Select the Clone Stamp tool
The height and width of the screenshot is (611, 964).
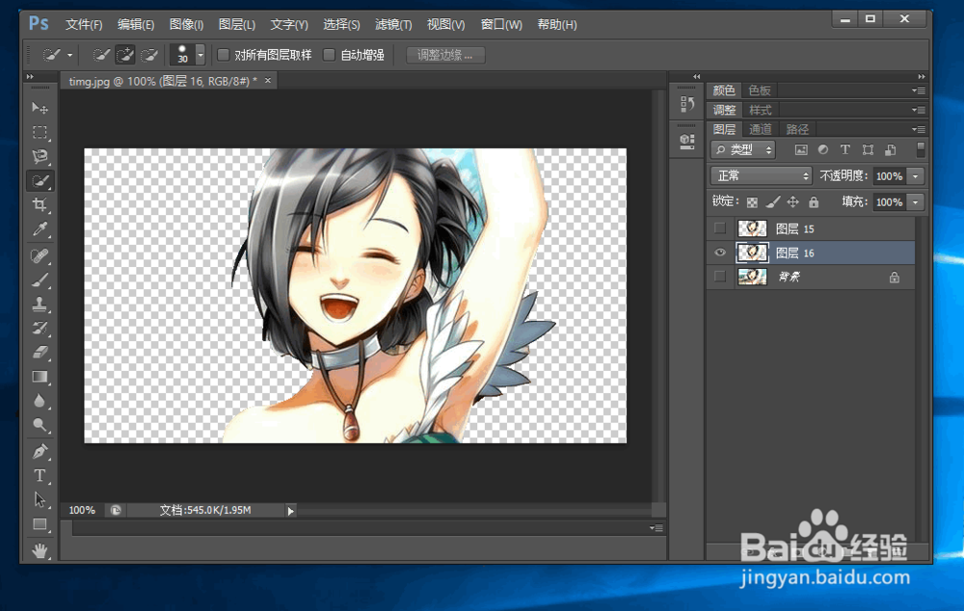pyautogui.click(x=40, y=304)
